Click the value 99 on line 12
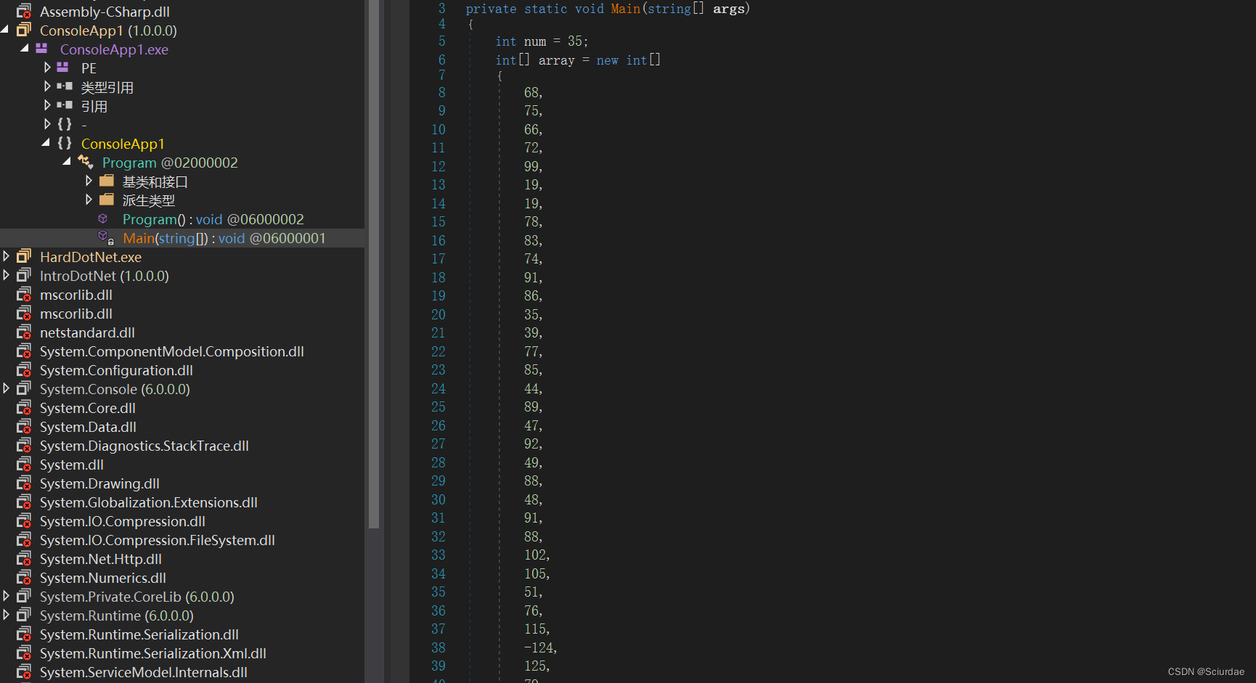1256x683 pixels. [x=532, y=166]
